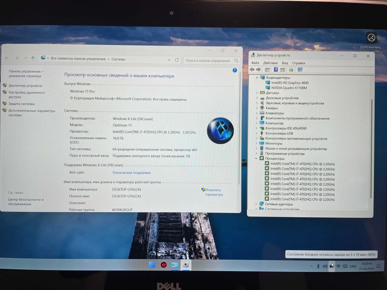Image resolution: width=387 pixels, height=290 pixels.
Task: Open the Действие menu in Device Manager
Action: coord(270,63)
